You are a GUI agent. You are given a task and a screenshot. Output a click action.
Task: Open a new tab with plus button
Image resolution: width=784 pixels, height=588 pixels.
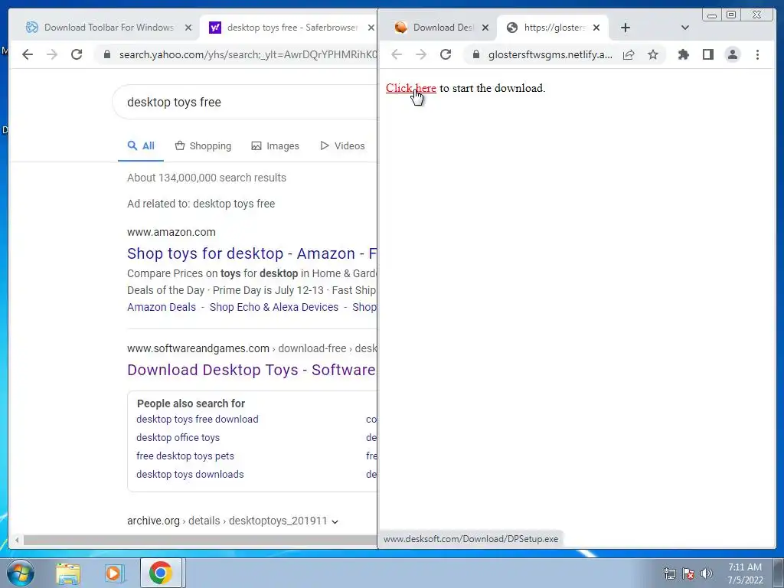[x=626, y=28]
